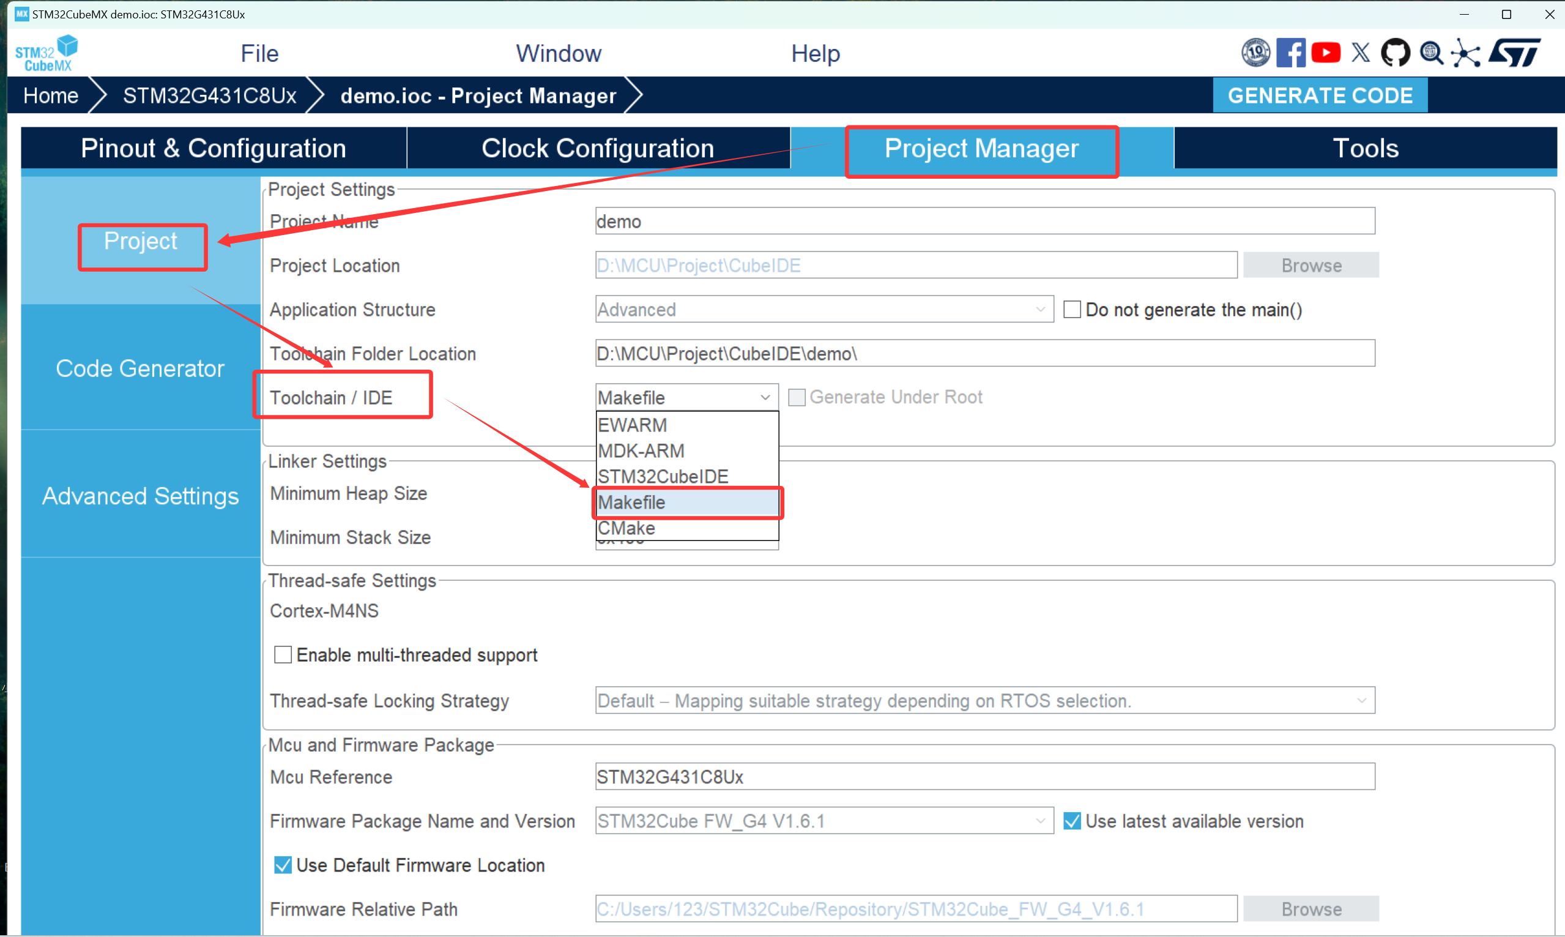1565x937 pixels.
Task: Click the Minimum Heap Size label
Action: pyautogui.click(x=348, y=493)
